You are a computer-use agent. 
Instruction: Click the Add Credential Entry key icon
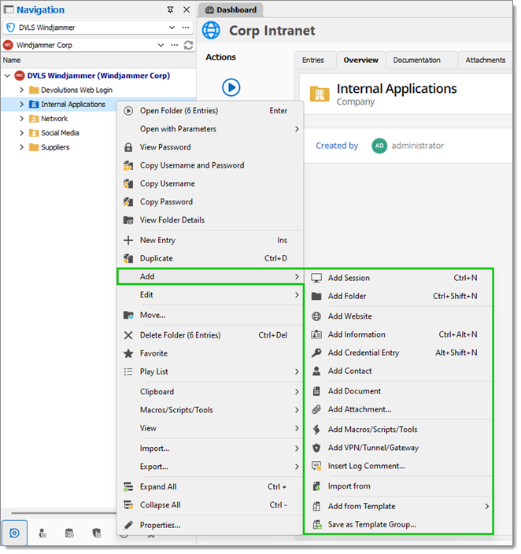tap(317, 354)
